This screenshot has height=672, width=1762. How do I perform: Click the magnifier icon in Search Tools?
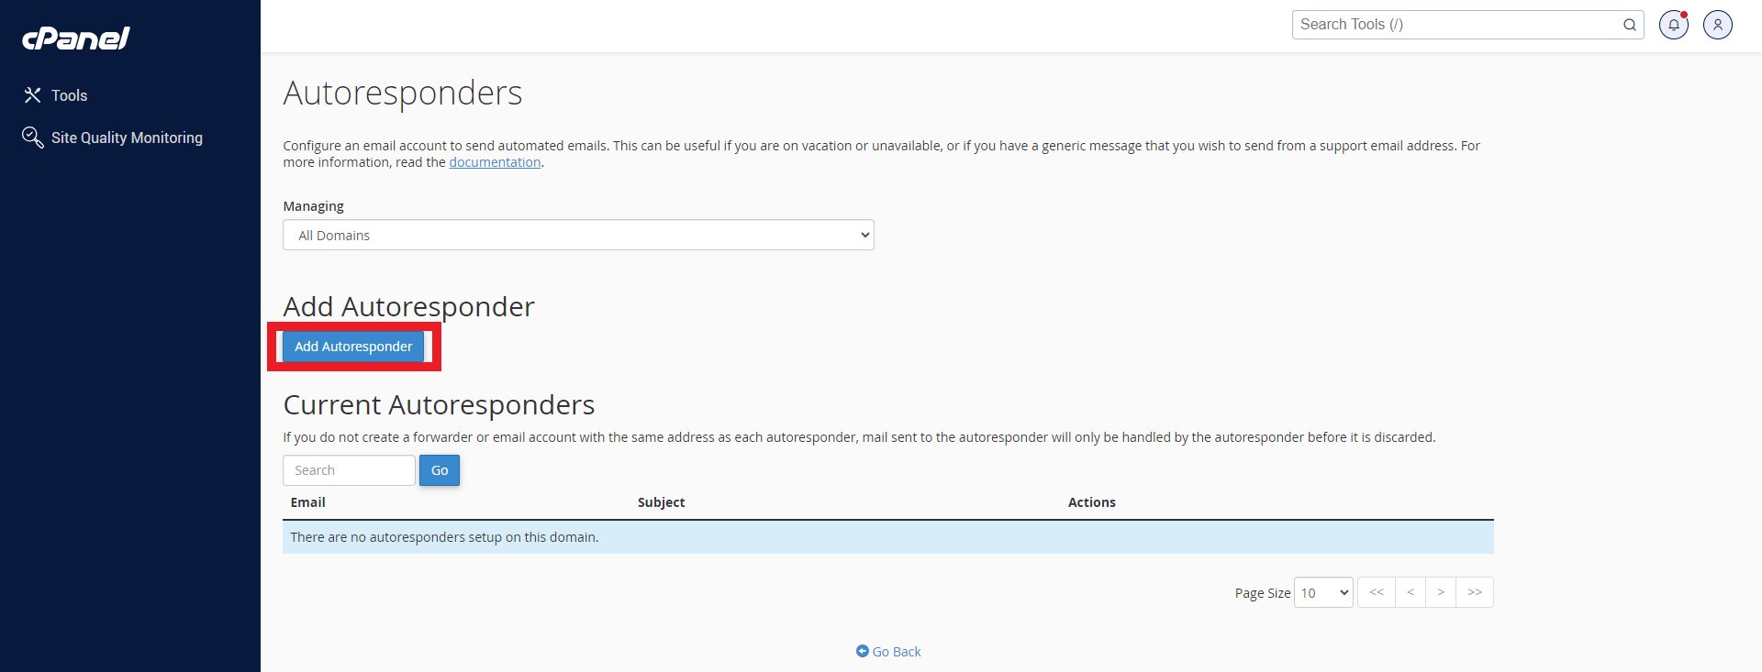1629,25
